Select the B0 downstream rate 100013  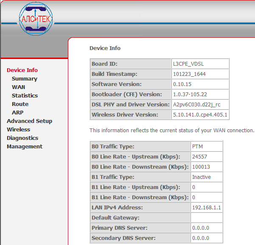(201, 167)
